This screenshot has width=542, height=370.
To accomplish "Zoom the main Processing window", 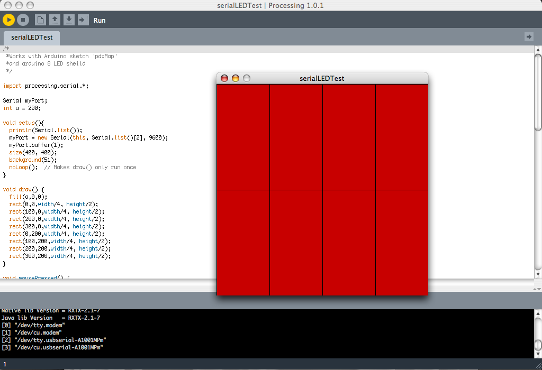I will pyautogui.click(x=31, y=4).
